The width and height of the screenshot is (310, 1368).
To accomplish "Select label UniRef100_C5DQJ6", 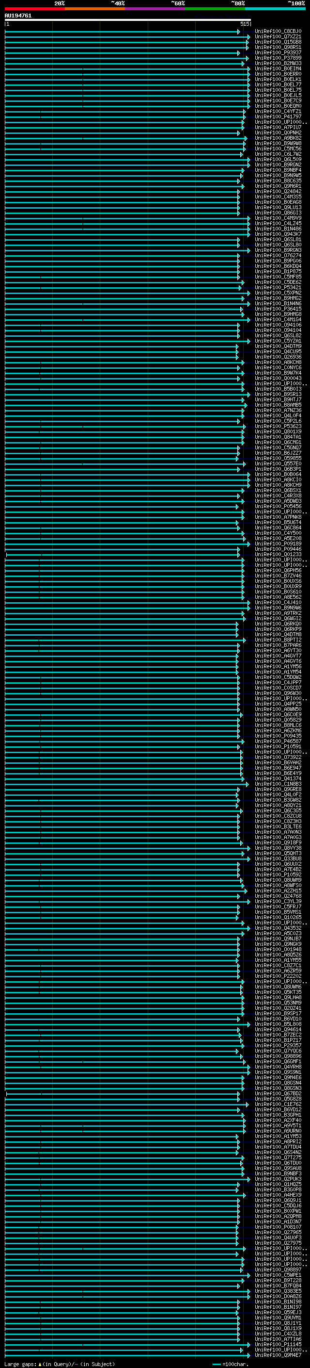I will [278, 1206].
